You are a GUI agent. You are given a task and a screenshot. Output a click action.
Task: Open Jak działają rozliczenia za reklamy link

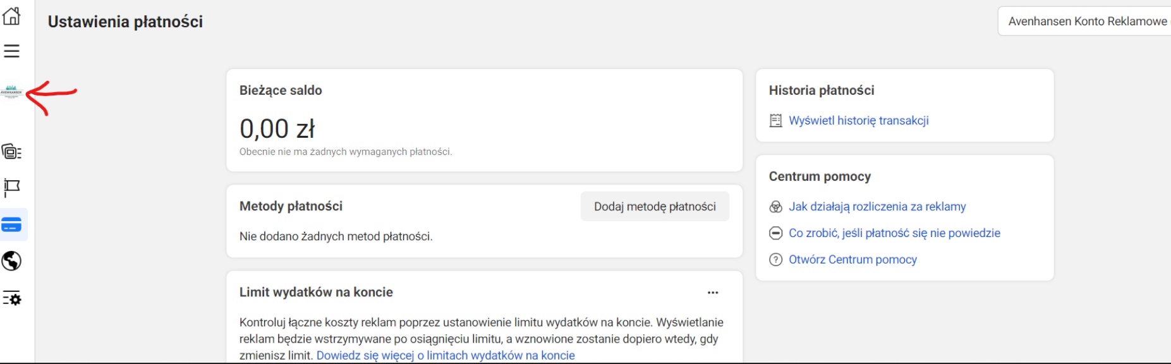click(877, 207)
